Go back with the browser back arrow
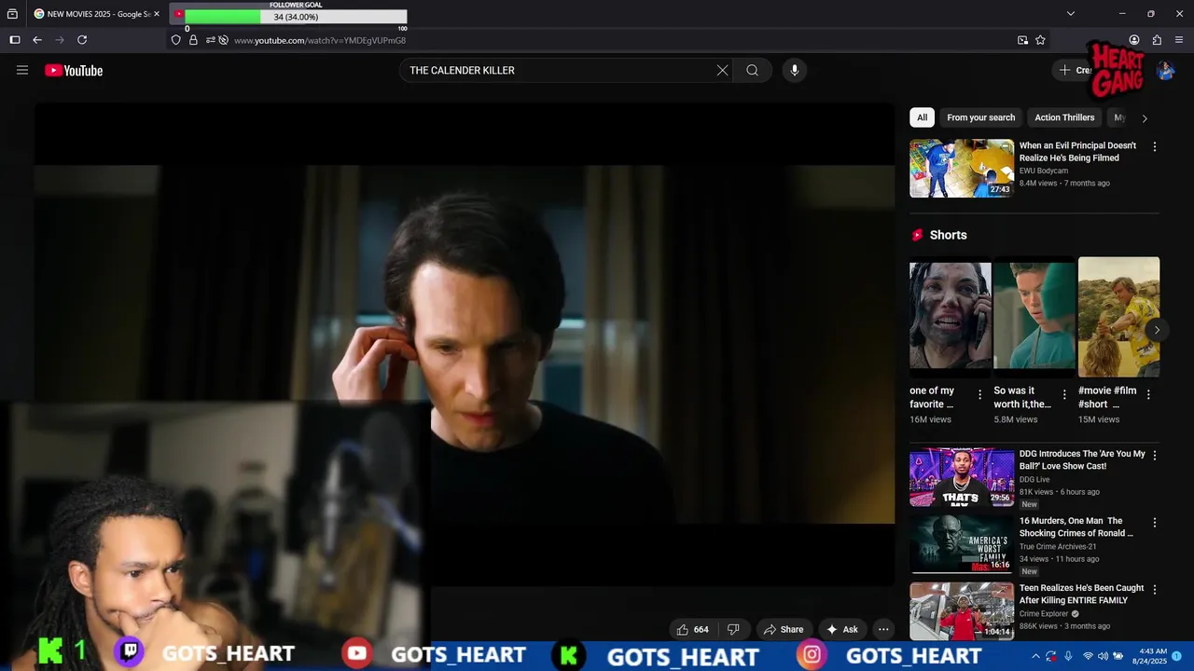Screen dimensions: 1194x671 [37, 40]
